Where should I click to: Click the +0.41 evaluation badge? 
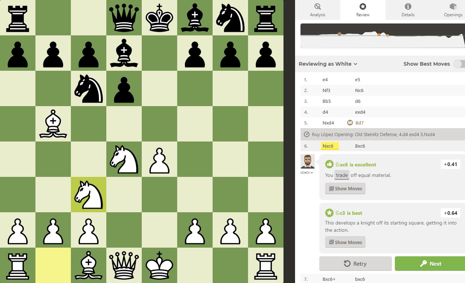[450, 164]
